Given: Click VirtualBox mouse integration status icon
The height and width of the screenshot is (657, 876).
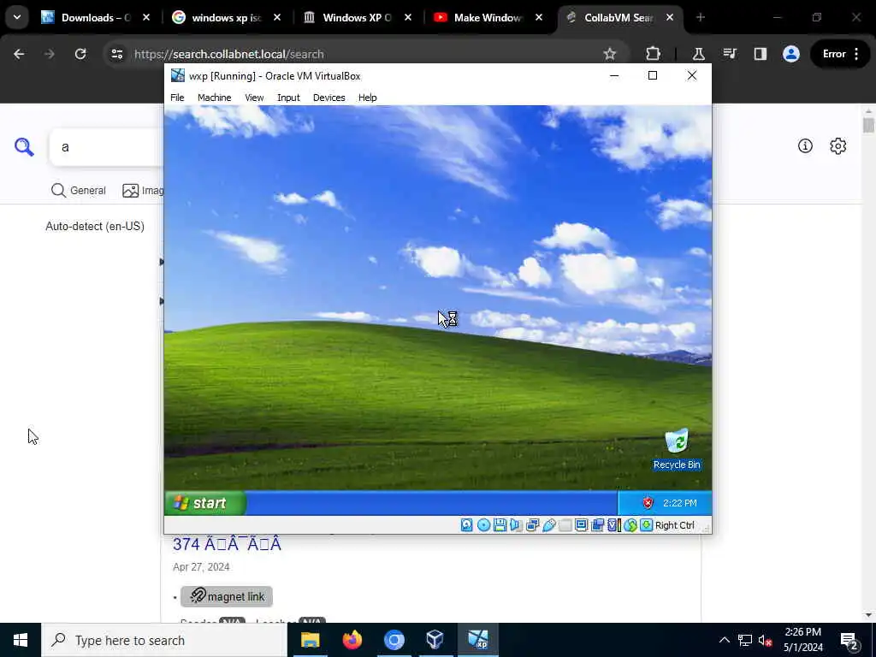Looking at the screenshot, I should point(630,525).
